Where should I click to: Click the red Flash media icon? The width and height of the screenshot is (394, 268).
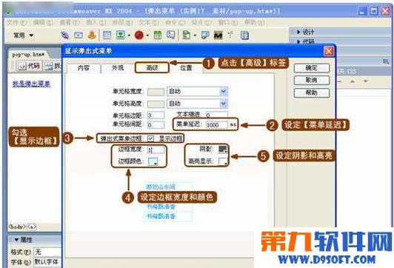pos(139,35)
